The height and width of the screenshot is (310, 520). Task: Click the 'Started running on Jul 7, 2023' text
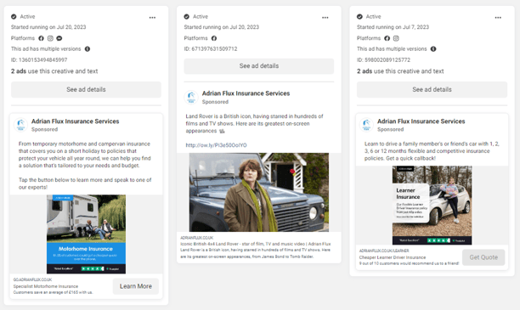tap(393, 27)
